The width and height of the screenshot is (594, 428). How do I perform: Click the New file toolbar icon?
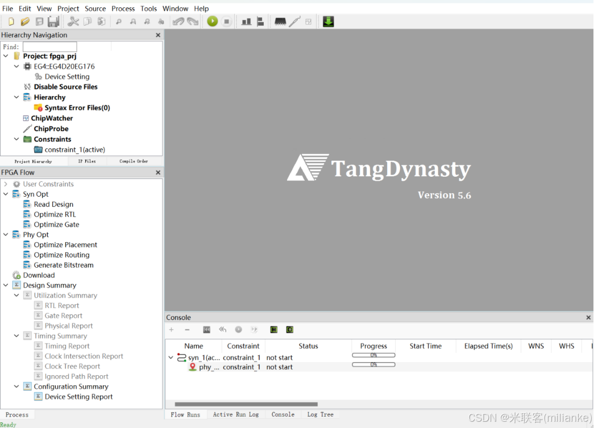[x=11, y=22]
